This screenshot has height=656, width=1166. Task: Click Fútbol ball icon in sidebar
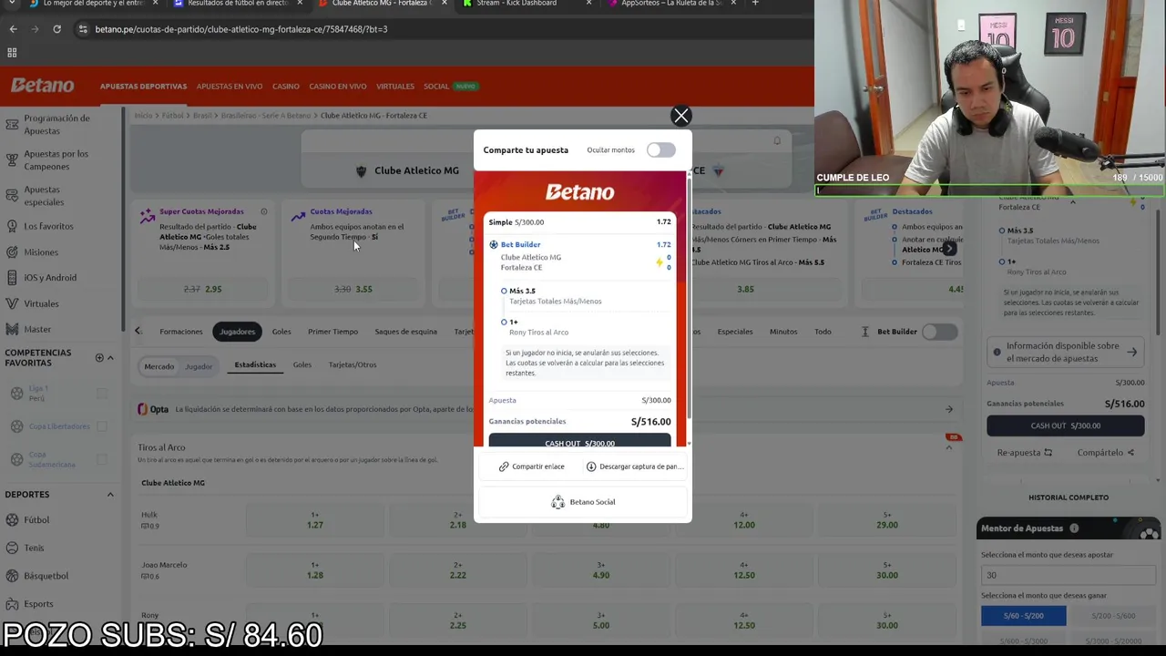tap(12, 519)
